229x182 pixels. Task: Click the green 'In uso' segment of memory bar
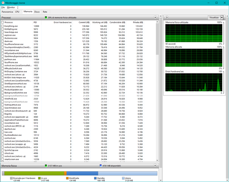(x=34, y=173)
